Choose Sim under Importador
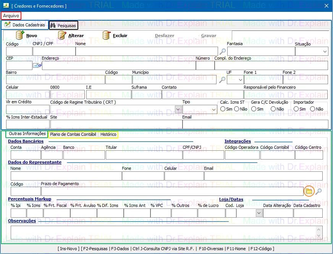Viewport: 333px width, 254px height. click(x=296, y=109)
